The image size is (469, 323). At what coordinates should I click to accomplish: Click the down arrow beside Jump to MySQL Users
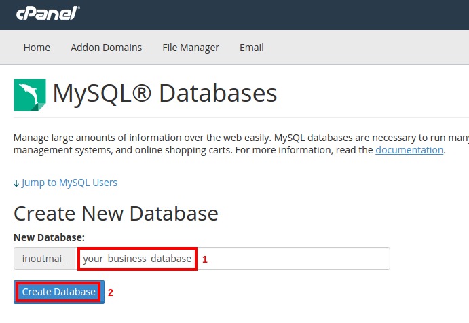pyautogui.click(x=16, y=183)
